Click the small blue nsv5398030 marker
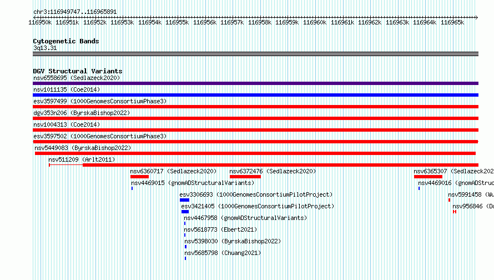The height and width of the screenshot is (280, 494). pos(185,247)
